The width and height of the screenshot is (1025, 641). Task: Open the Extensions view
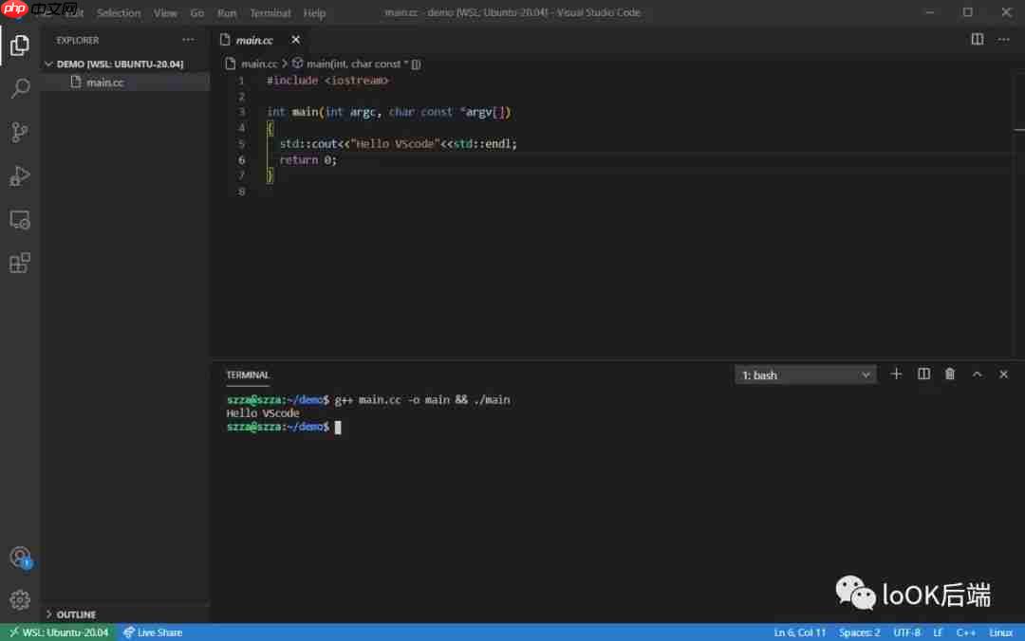pos(20,263)
